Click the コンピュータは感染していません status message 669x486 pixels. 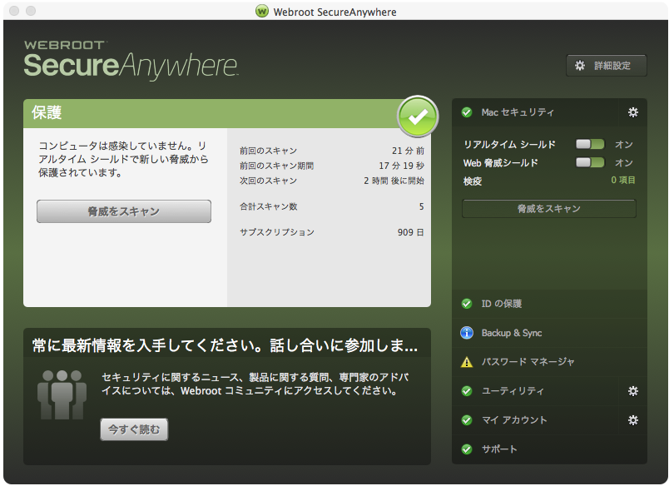pos(123,159)
